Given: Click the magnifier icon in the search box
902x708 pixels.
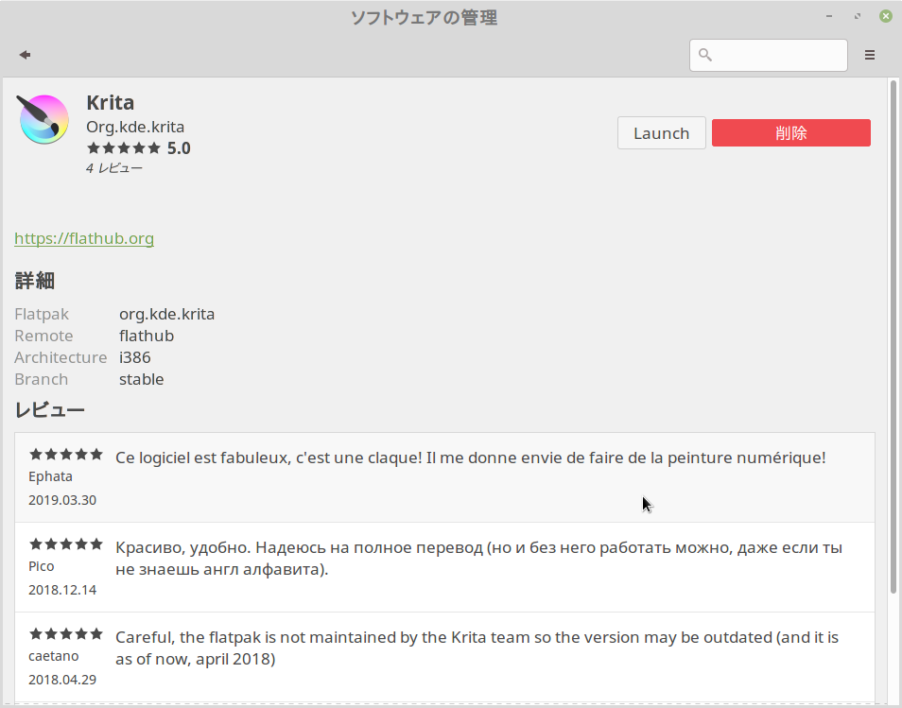Looking at the screenshot, I should pyautogui.click(x=704, y=55).
